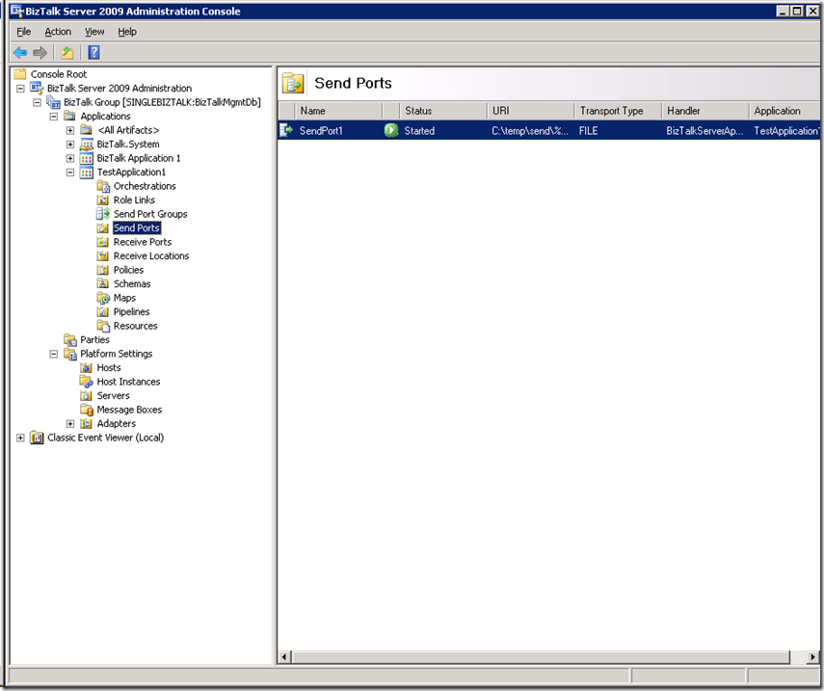Open the View menu
The height and width of the screenshot is (691, 824).
pyautogui.click(x=94, y=32)
